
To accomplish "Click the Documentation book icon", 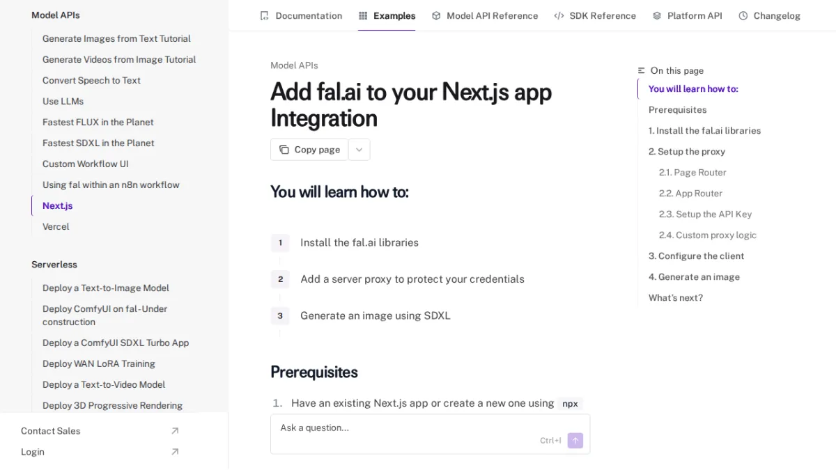I will (264, 15).
